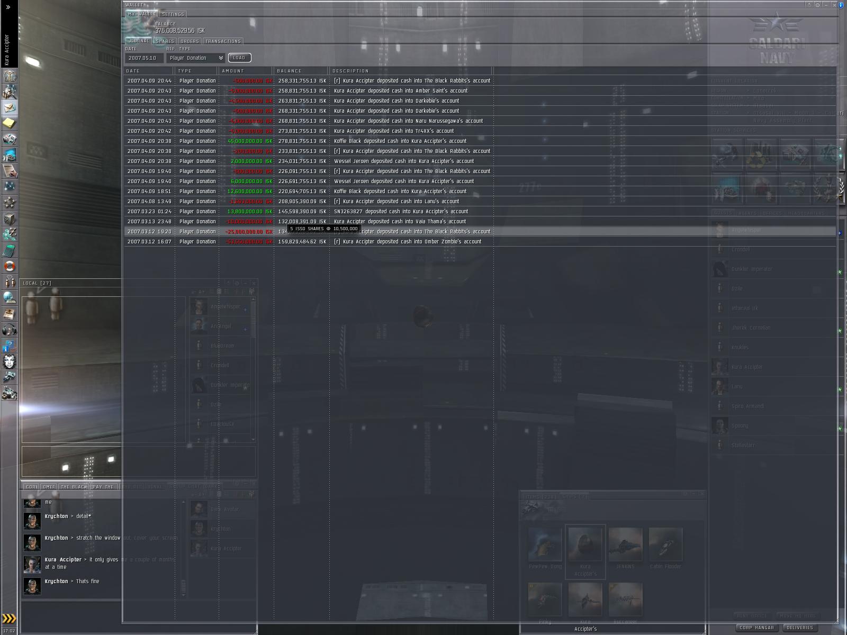This screenshot has height=635, width=847.
Task: Open the Ref. Type Player Donation dropdown
Action: [x=196, y=58]
